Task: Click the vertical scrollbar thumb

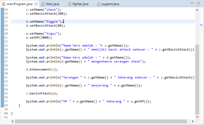Action: [197, 80]
